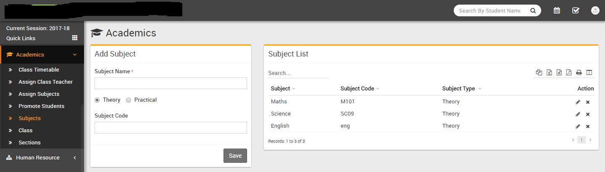The height and width of the screenshot is (172, 605).
Task: Save the new subject
Action: point(235,156)
